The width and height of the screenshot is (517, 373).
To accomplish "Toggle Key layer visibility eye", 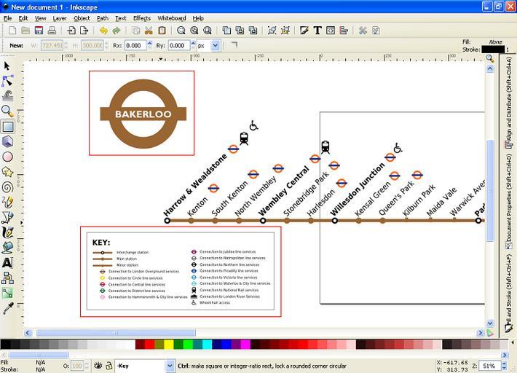I will coord(98,366).
